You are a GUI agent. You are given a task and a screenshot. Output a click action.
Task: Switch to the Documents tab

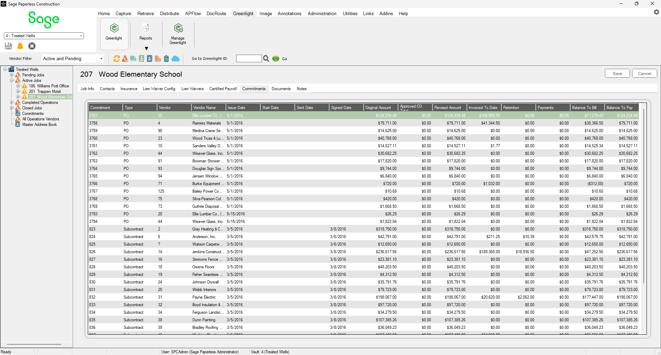coord(281,89)
